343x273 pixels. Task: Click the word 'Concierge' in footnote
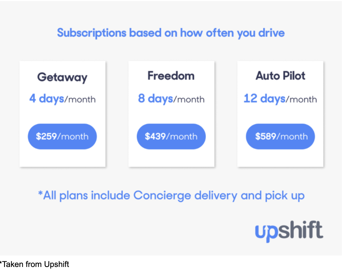[x=162, y=196]
